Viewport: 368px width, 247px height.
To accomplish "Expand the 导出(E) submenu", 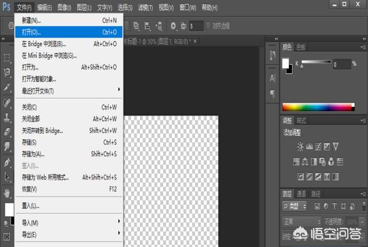I will click(69, 235).
